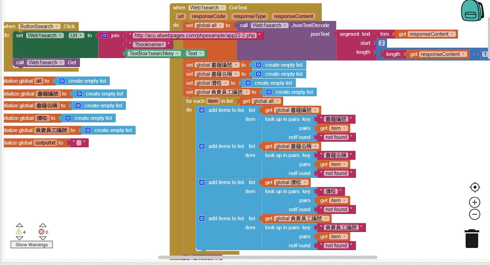Viewport: 490px width, 265px height.
Task: Select the responseType parameter block
Action: [x=250, y=16]
